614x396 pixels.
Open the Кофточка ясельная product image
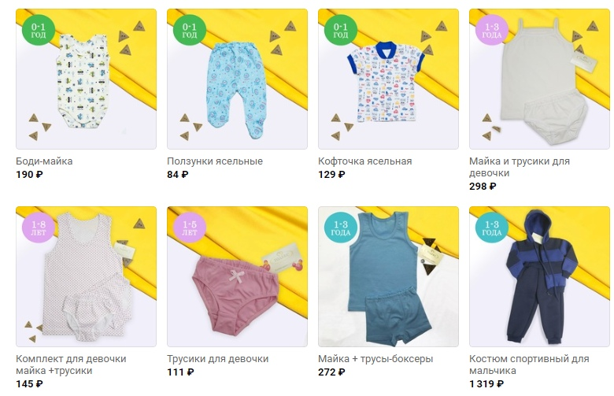click(x=388, y=80)
